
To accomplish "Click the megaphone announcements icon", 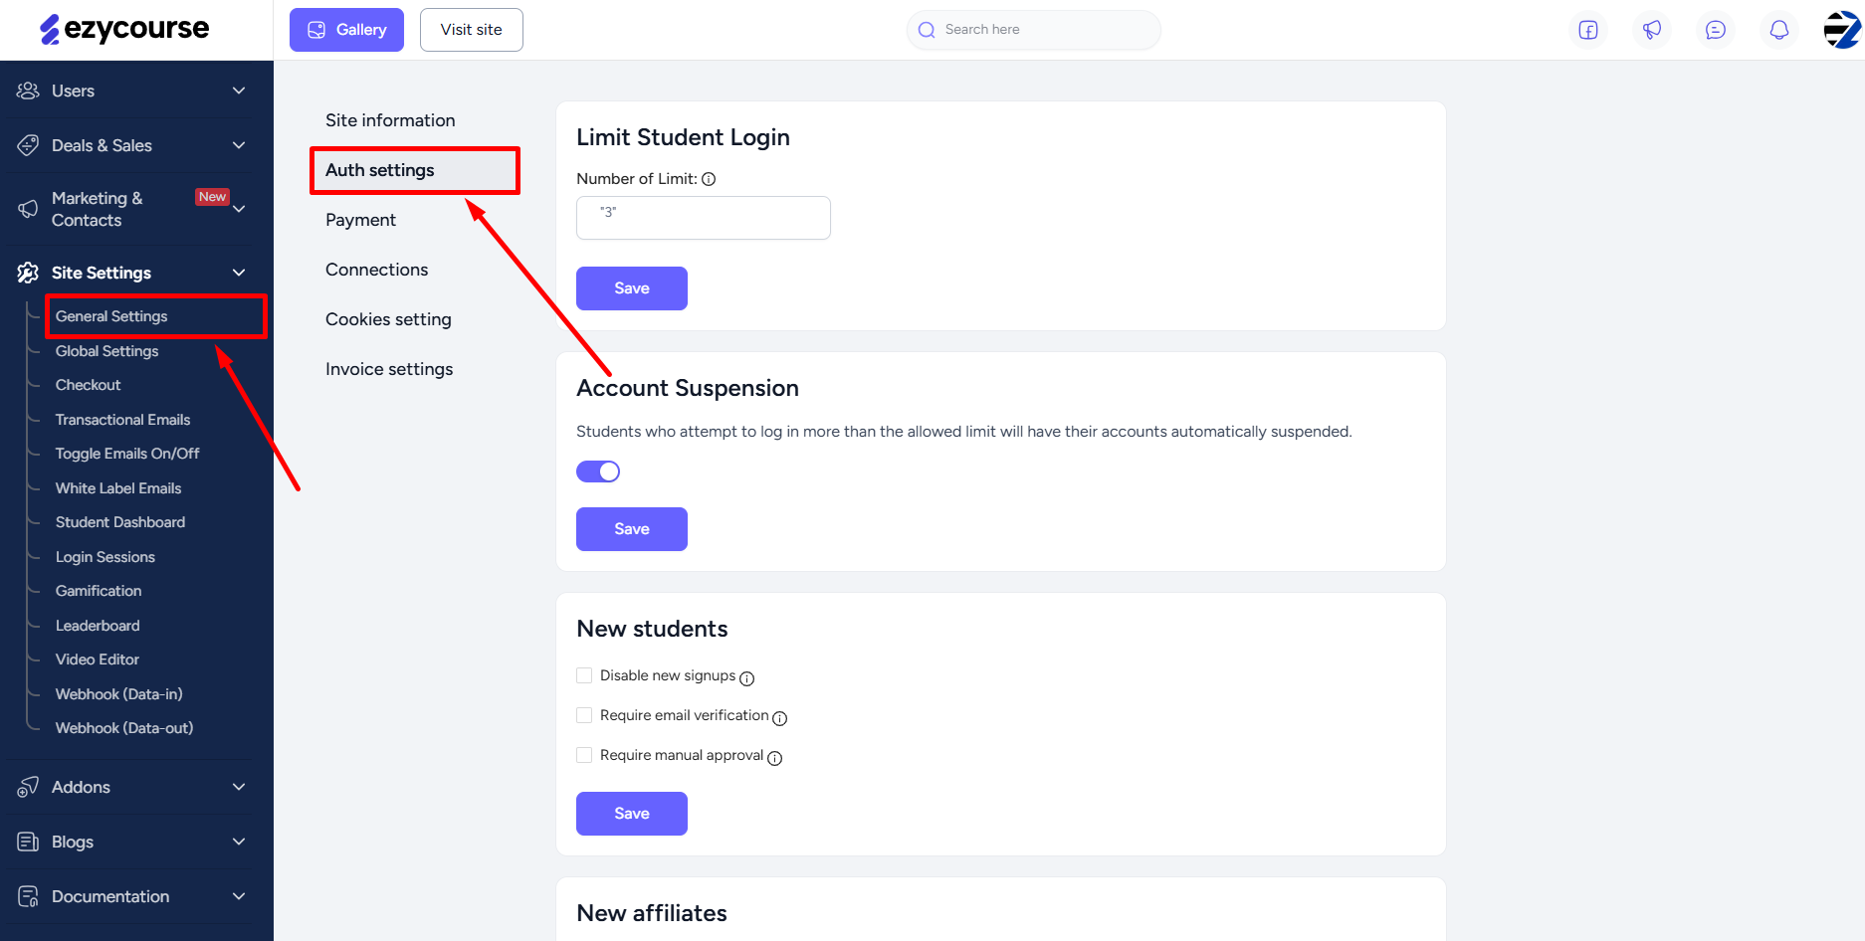I will coord(1652,30).
